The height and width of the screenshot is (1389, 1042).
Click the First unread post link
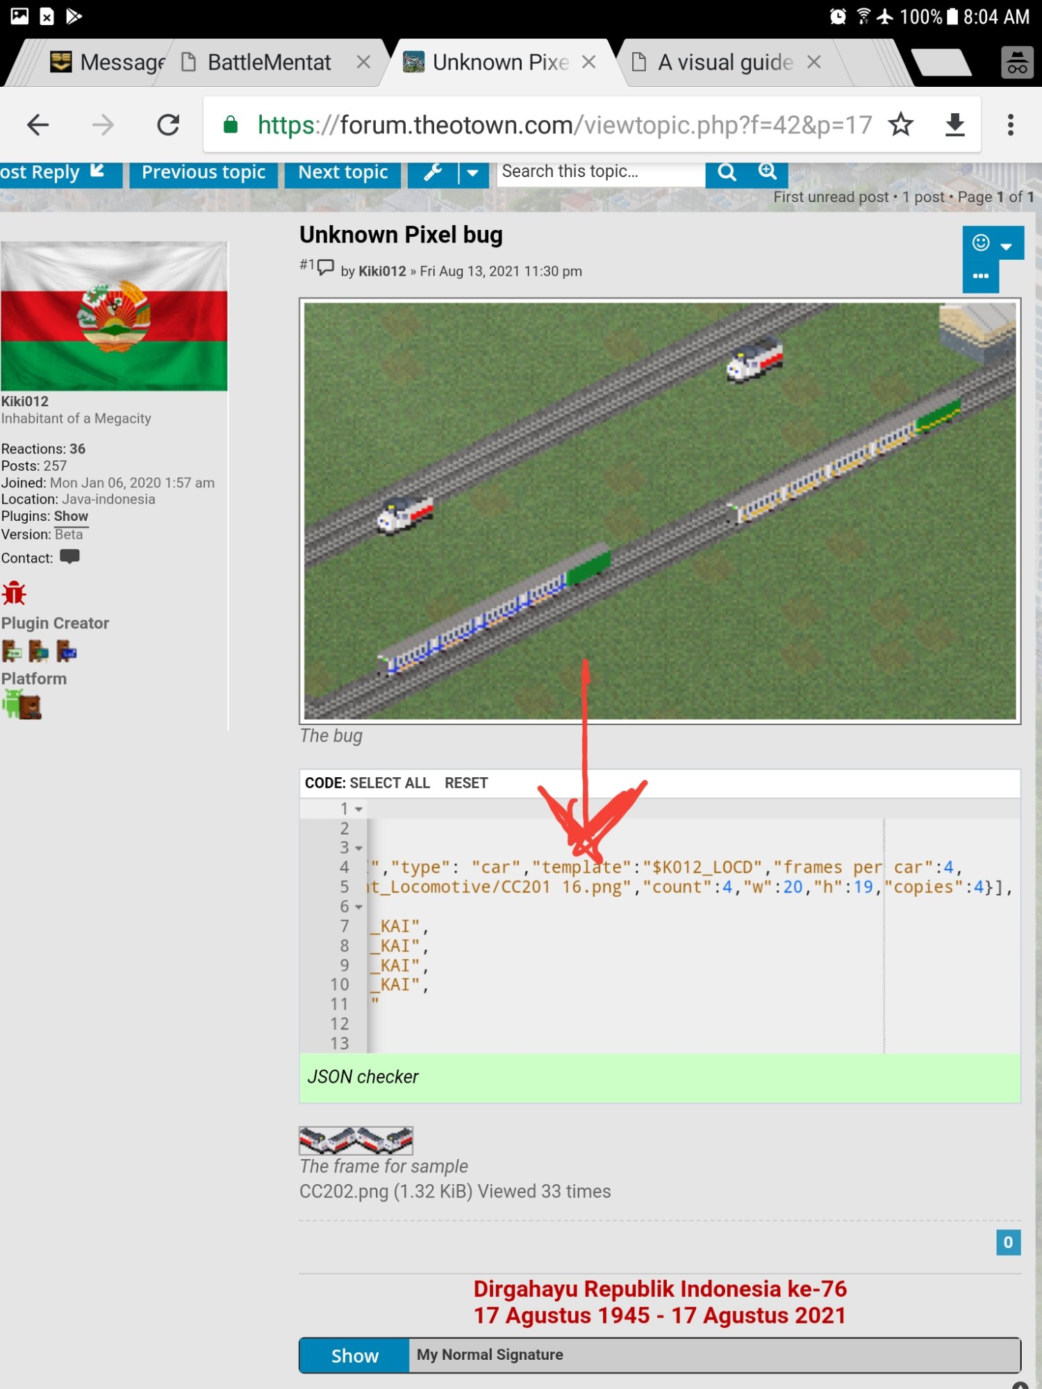click(831, 197)
